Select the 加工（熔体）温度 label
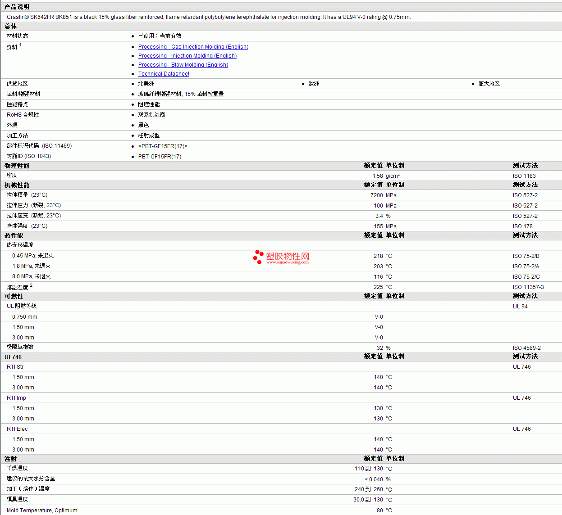 tap(28, 489)
